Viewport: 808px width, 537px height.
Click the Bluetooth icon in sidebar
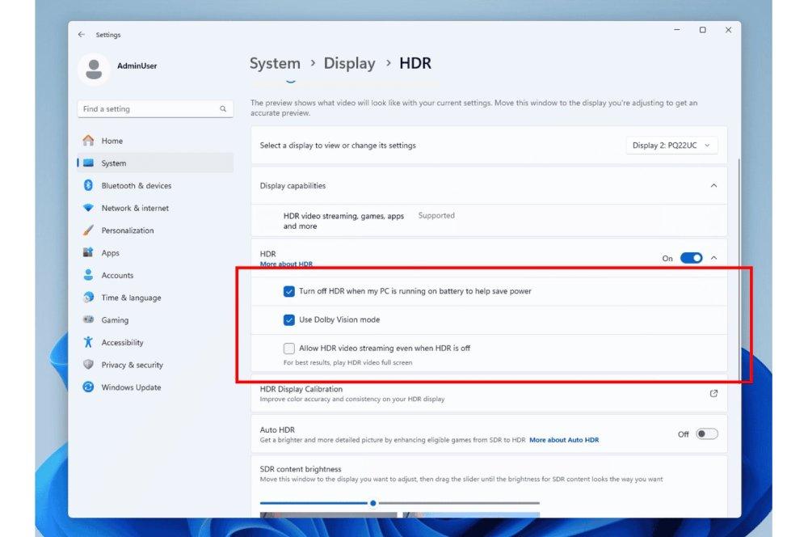pos(89,185)
